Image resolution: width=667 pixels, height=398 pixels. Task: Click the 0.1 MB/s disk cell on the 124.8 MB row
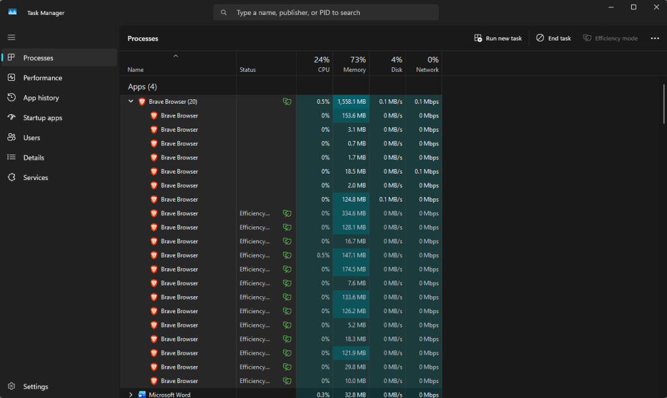[387, 199]
